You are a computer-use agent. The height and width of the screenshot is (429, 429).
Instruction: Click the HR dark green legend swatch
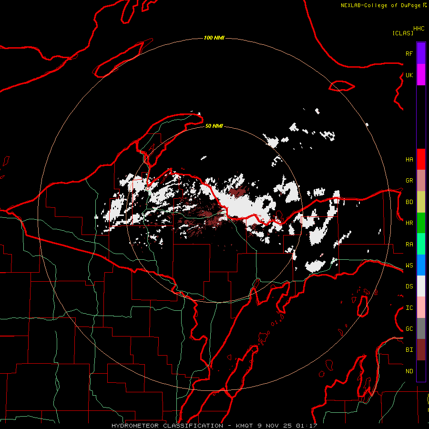click(x=421, y=223)
